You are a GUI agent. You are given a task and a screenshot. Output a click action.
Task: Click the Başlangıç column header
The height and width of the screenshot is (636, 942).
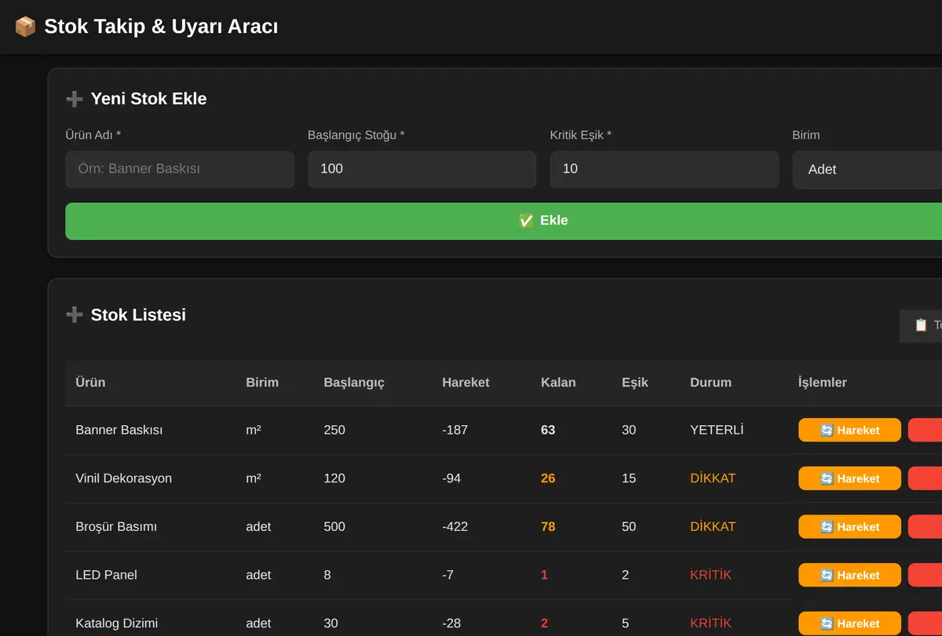[x=354, y=383]
